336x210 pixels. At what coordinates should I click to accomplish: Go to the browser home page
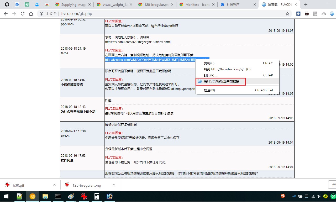coord(31,14)
